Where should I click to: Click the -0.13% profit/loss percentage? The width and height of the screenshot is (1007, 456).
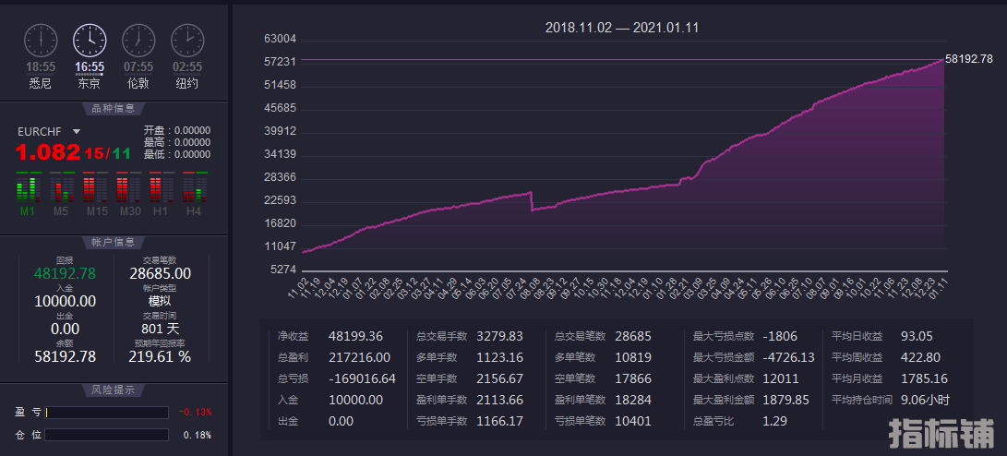[195, 413]
